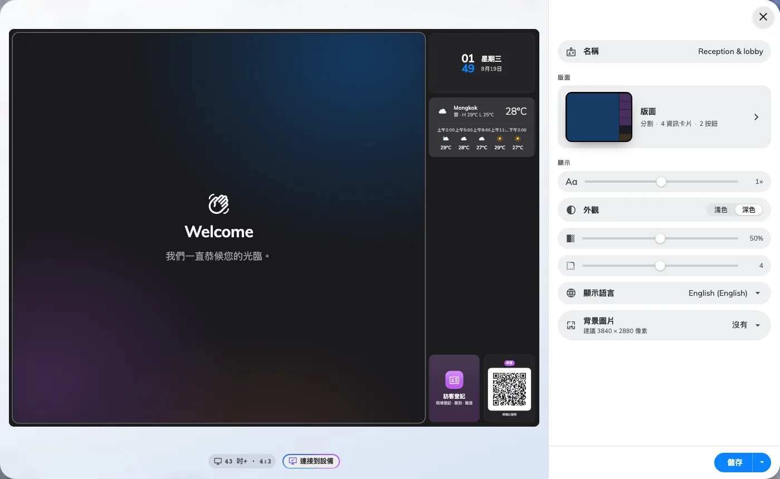Open the 版面 layout chevron
Image resolution: width=780 pixels, height=479 pixels.
click(x=756, y=117)
